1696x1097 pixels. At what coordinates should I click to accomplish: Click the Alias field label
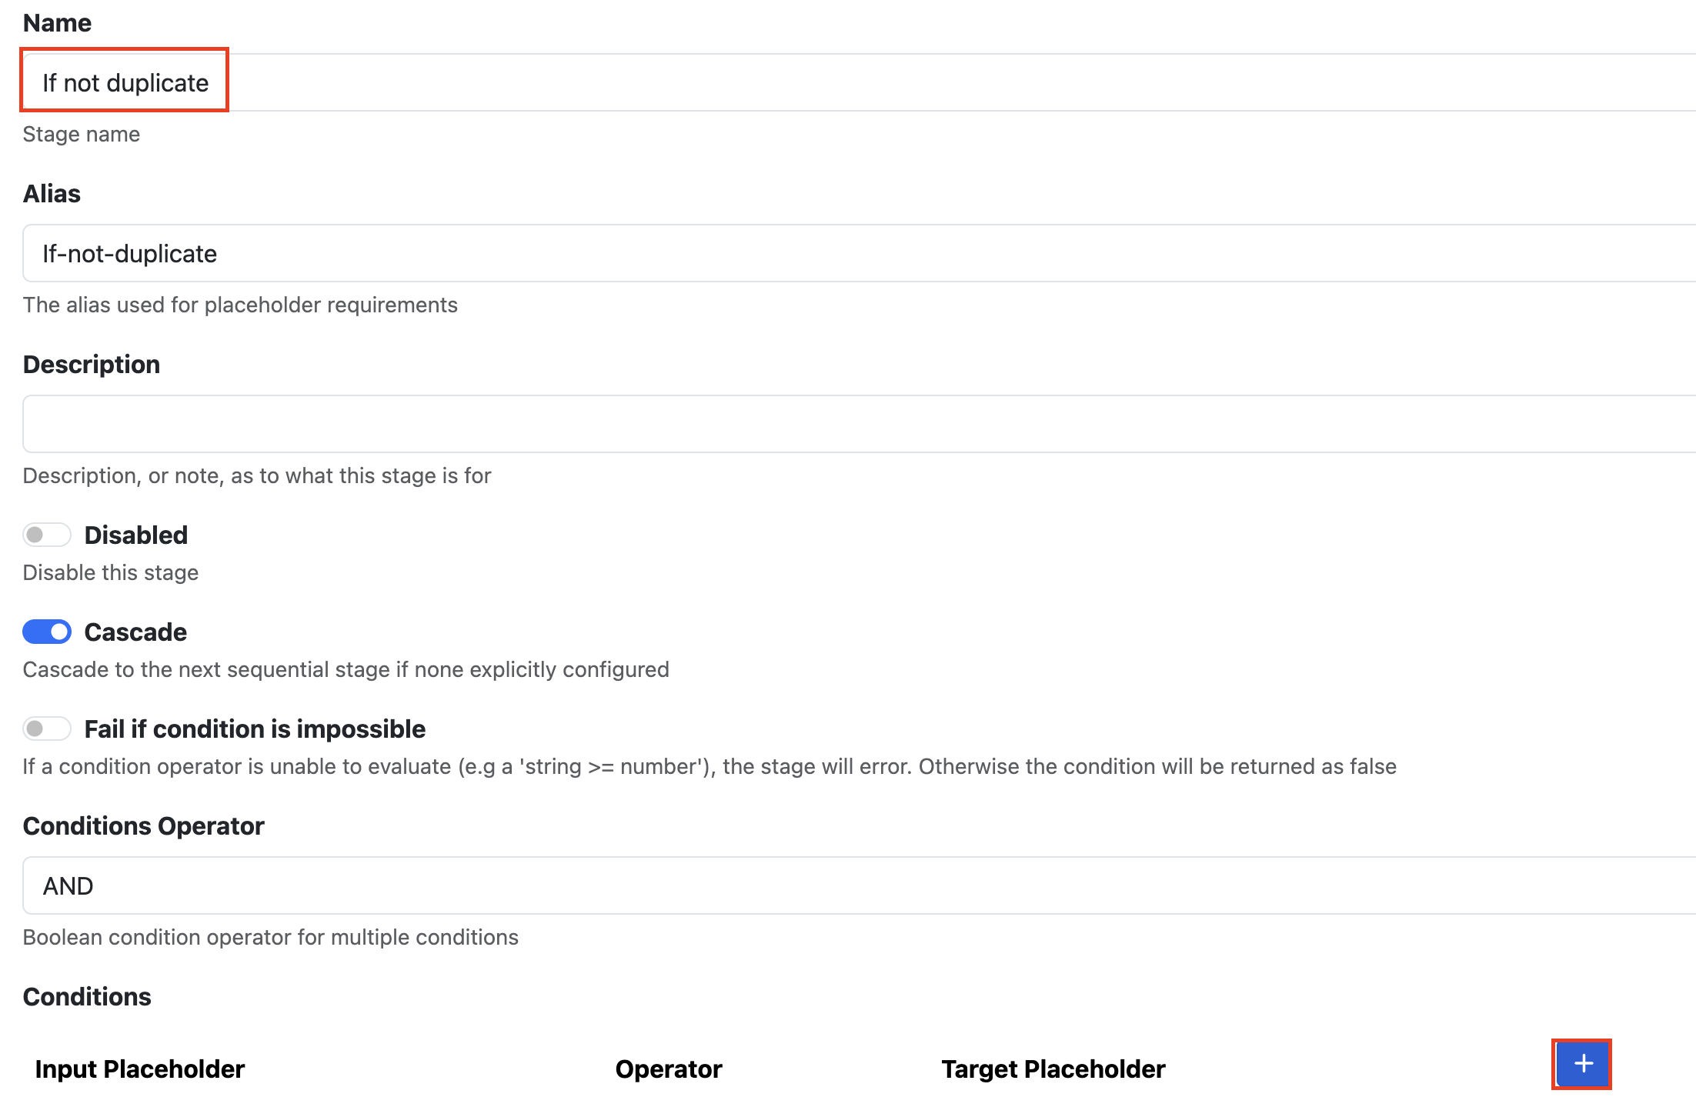52,194
